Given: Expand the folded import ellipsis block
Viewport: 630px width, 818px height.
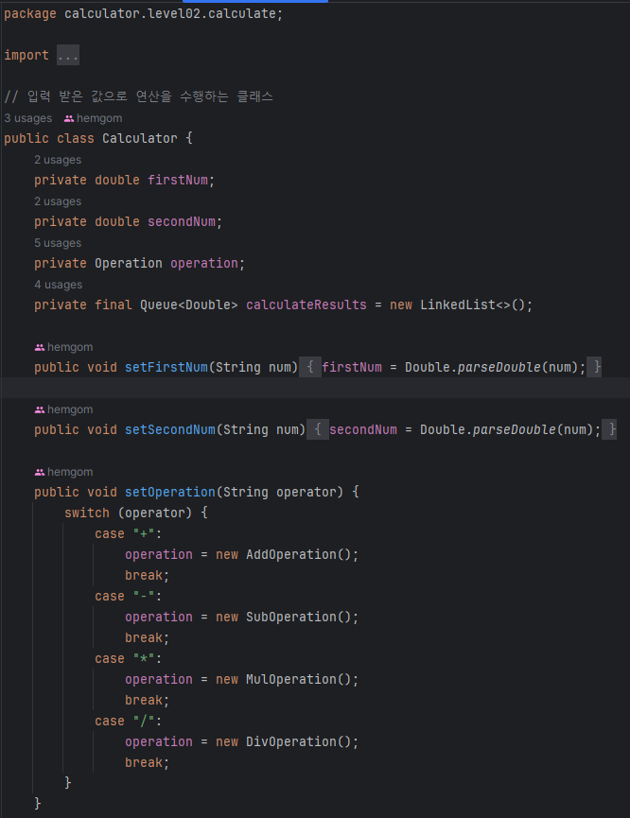Looking at the screenshot, I should pyautogui.click(x=68, y=55).
